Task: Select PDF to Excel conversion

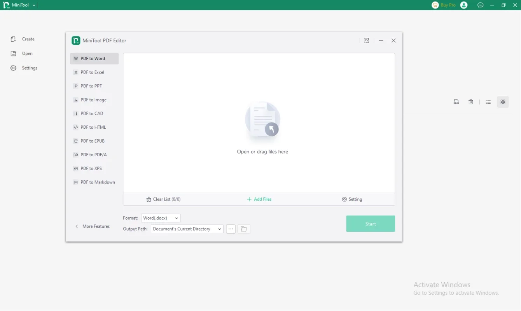Action: coord(94,72)
